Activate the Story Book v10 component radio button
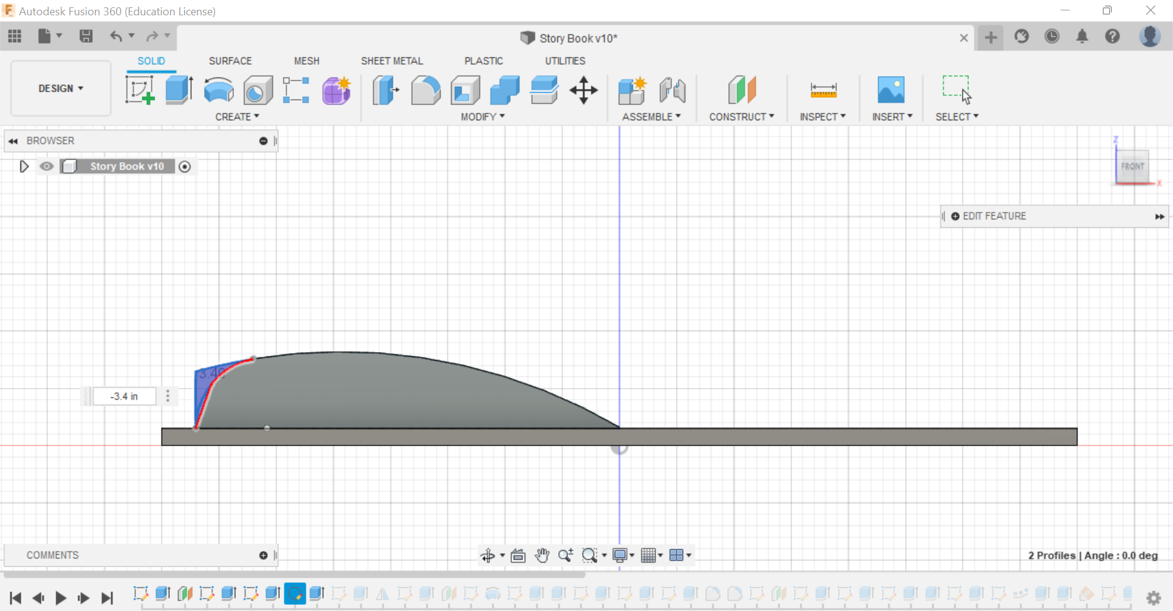The height and width of the screenshot is (611, 1173). [185, 166]
